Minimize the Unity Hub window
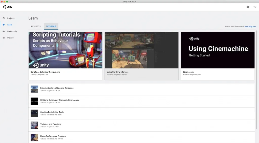The width and height of the screenshot is (259, 143). 5,2
